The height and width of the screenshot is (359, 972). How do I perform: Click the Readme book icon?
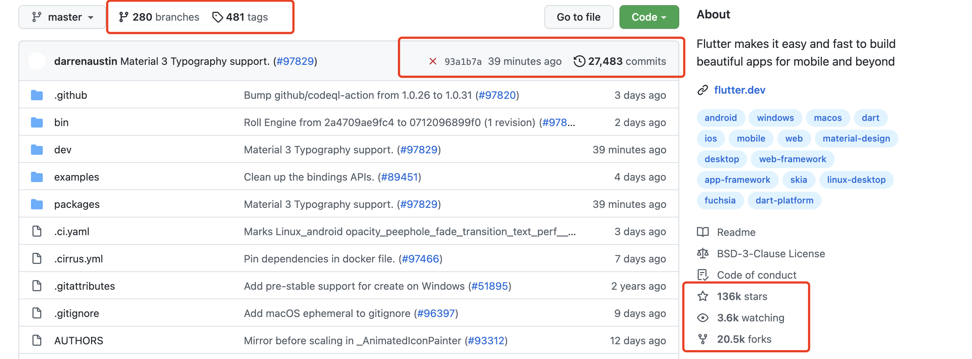pyautogui.click(x=702, y=232)
